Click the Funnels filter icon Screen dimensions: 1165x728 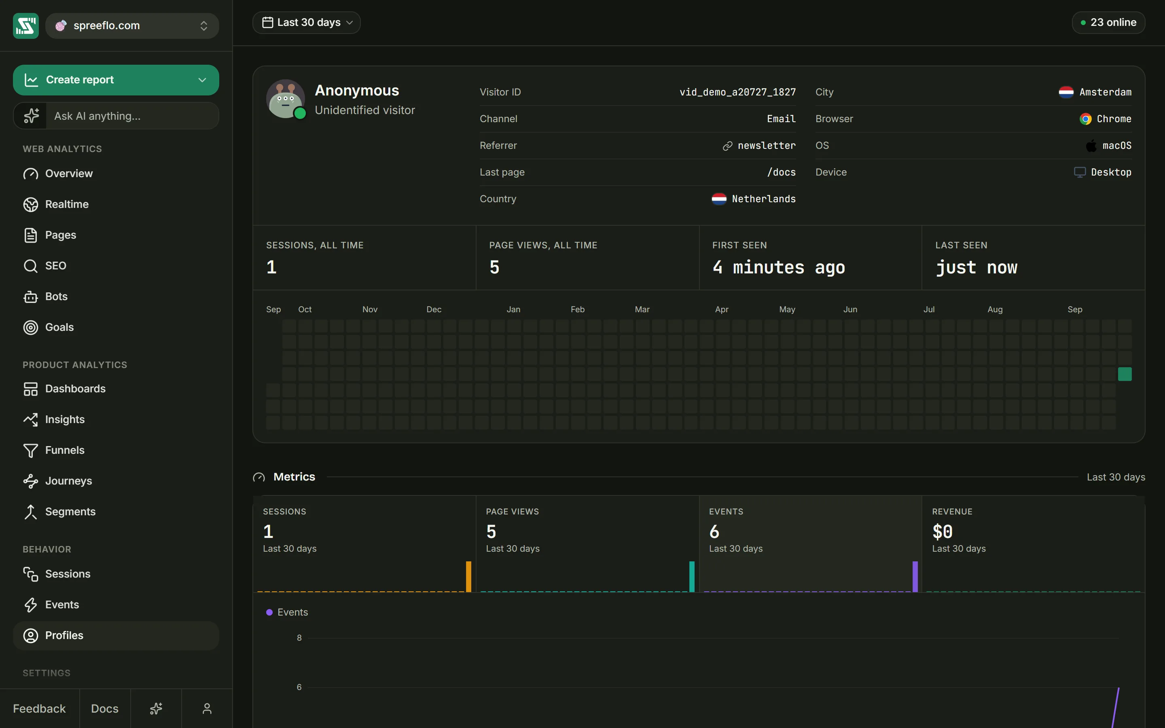click(30, 450)
